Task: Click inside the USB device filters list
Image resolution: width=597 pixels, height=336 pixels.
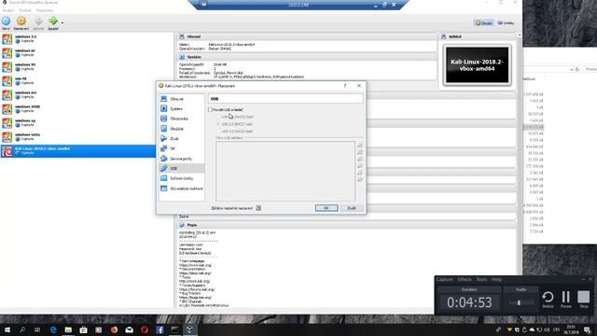Action: pos(285,171)
